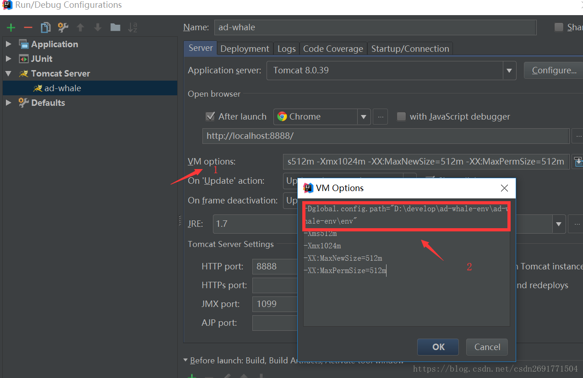Viewport: 583px width, 378px height.
Task: Open browse button next to Chrome dropdown
Action: pyautogui.click(x=380, y=116)
